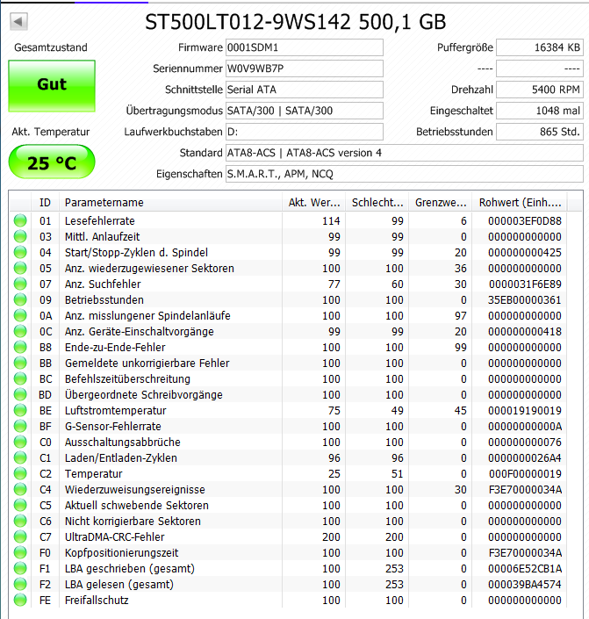This screenshot has height=619, width=589.
Task: Select the G-Sensor-Fehlerrate parameter name
Action: tap(113, 427)
